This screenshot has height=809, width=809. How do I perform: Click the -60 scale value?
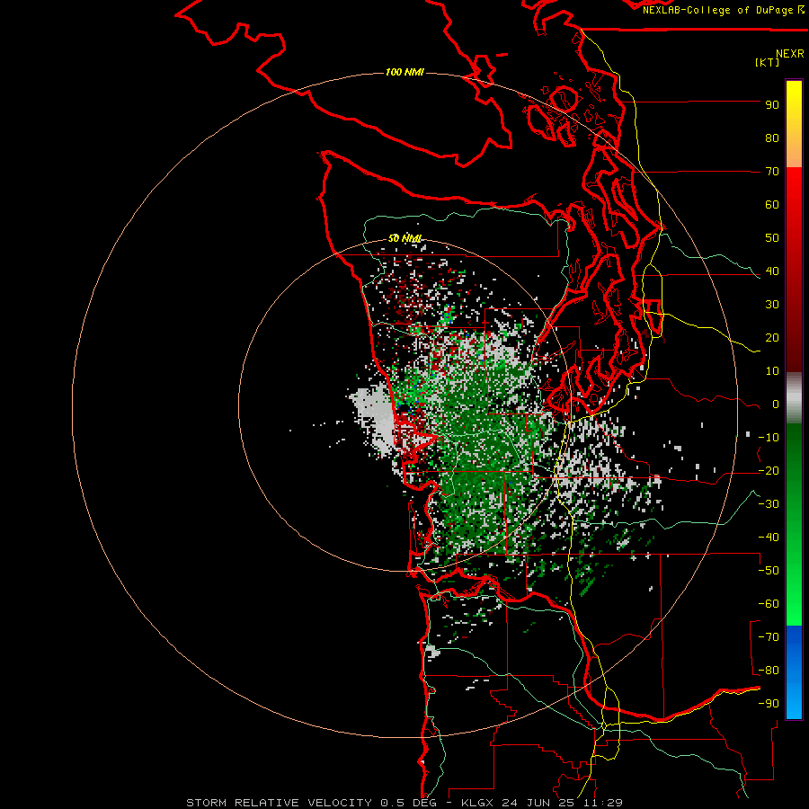769,604
